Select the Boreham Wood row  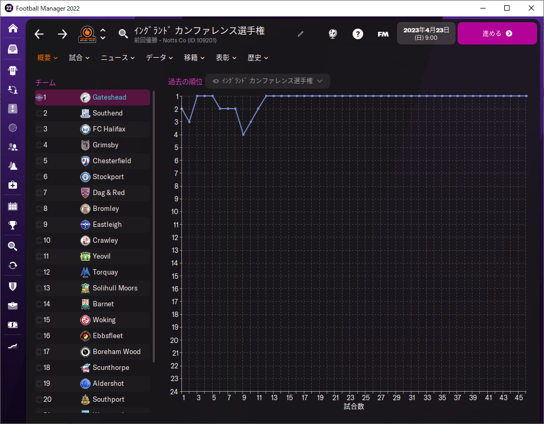[92, 352]
